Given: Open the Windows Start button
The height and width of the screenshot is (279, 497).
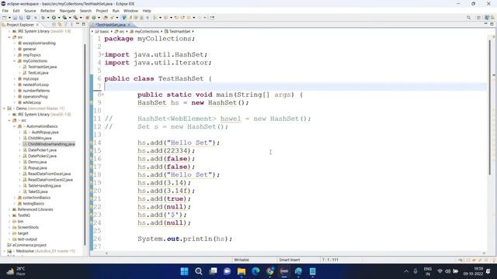Looking at the screenshot, I should (x=184, y=271).
